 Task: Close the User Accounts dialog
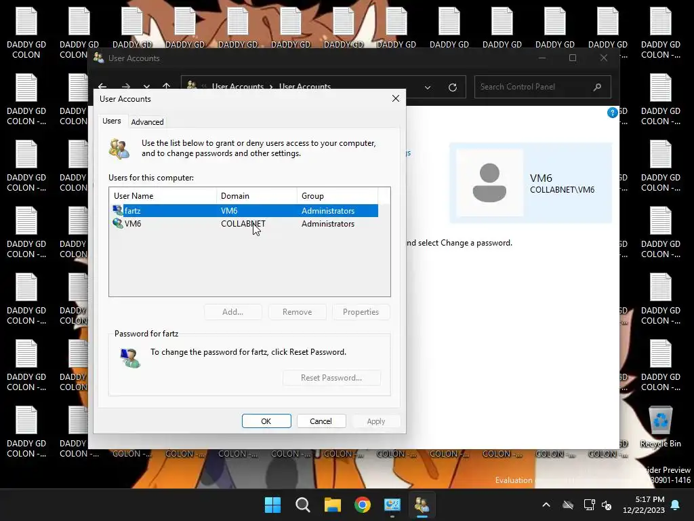[396, 98]
